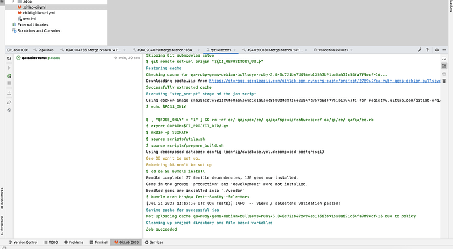Open help with question mark icon
The height and width of the screenshot is (249, 453).
coord(427,50)
